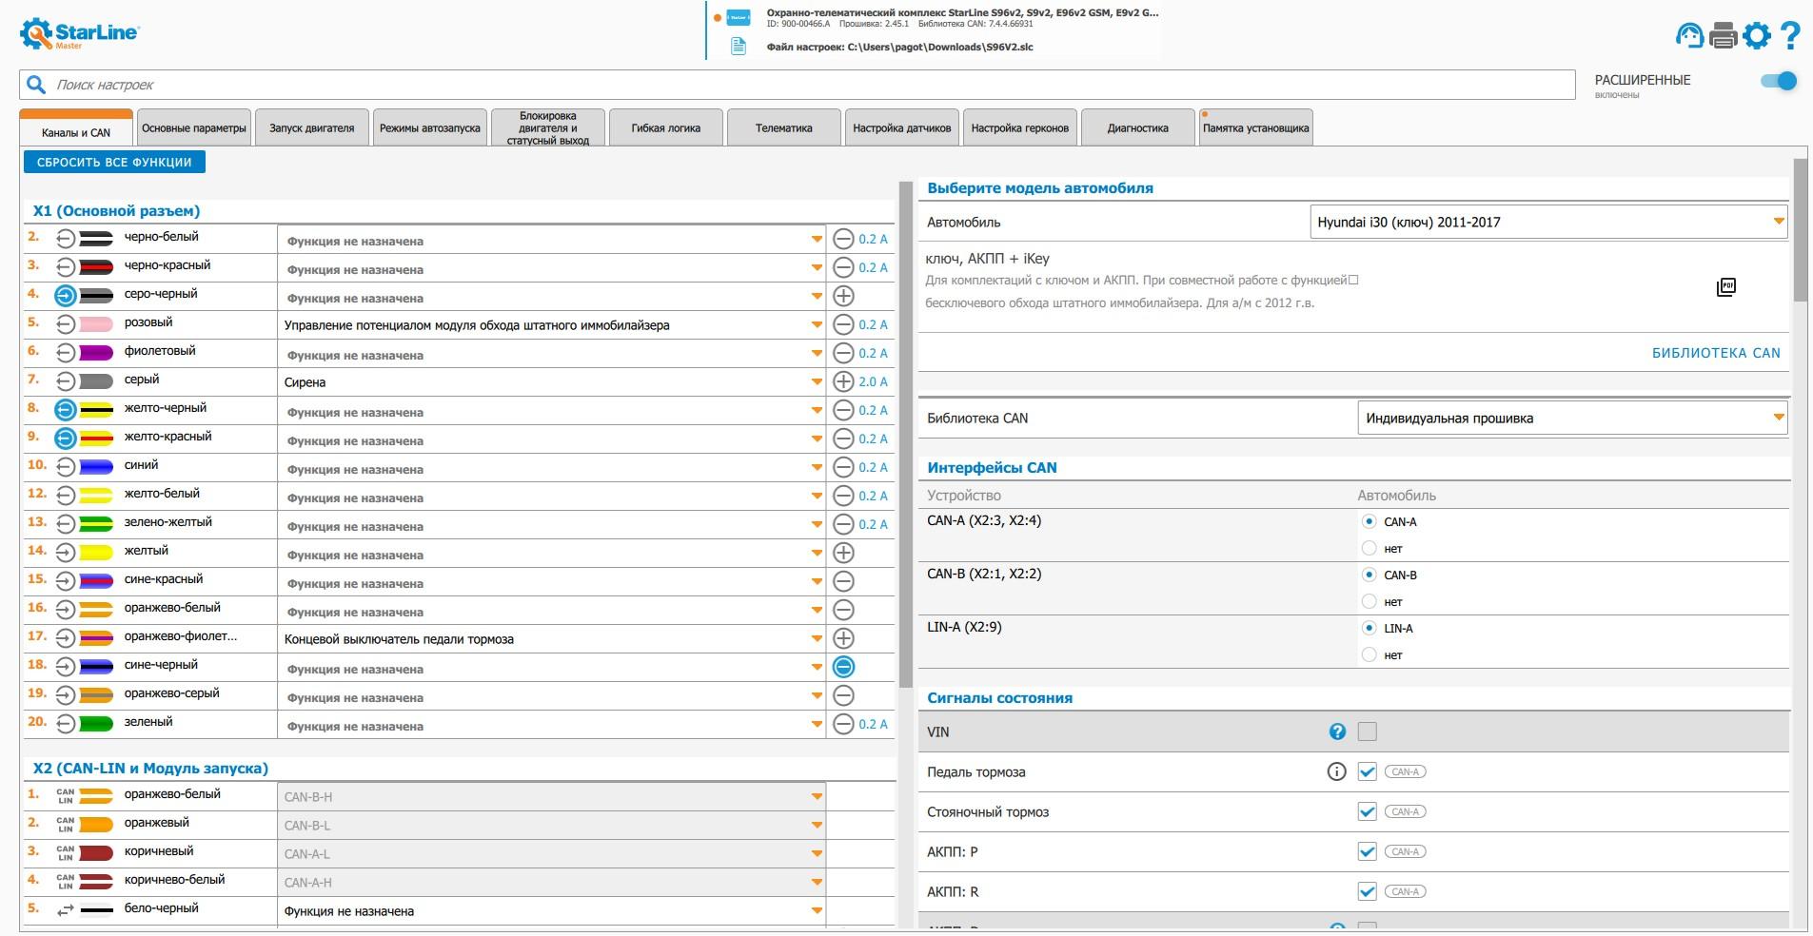Switch to Запуск двигателя tab
The width and height of the screenshot is (1813, 936).
(x=312, y=128)
